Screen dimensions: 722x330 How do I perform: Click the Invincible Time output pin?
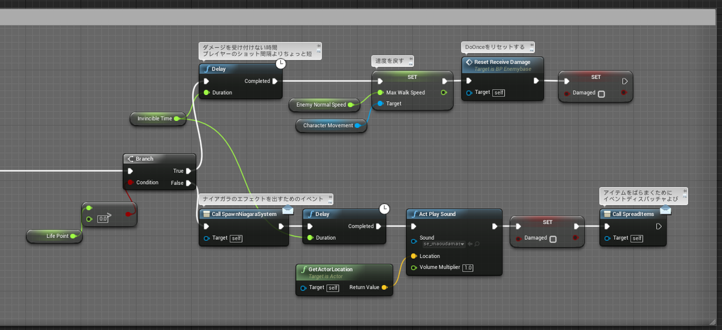point(177,119)
